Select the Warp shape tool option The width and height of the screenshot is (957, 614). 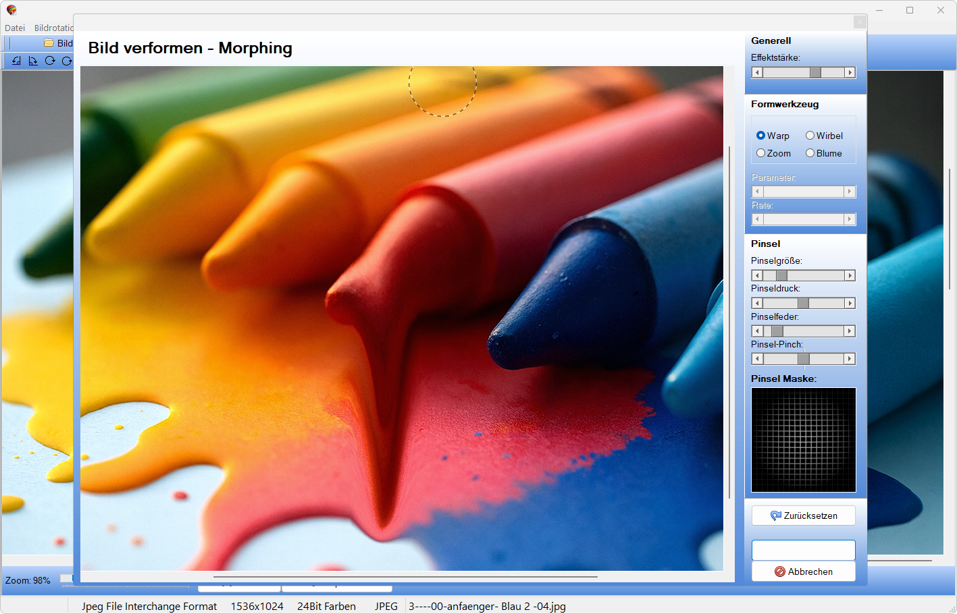tap(761, 136)
